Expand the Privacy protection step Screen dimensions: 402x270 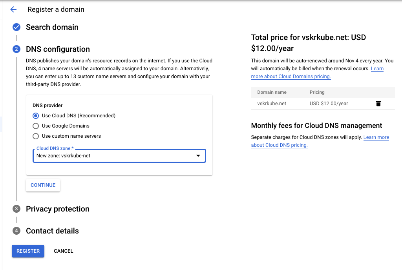point(58,209)
